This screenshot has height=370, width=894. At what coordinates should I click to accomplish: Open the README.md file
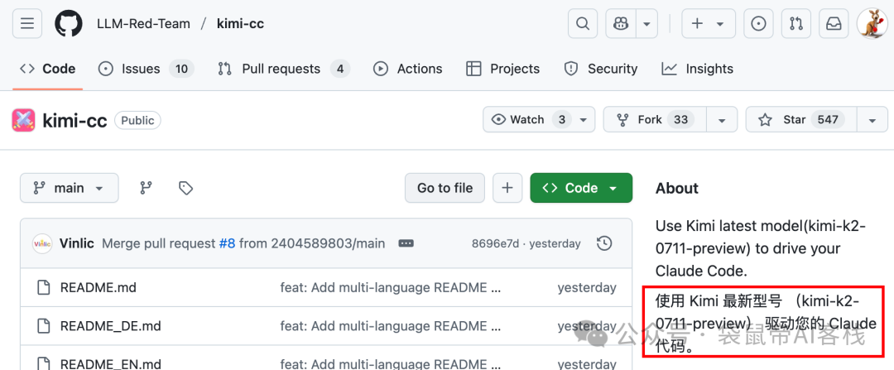tap(98, 287)
